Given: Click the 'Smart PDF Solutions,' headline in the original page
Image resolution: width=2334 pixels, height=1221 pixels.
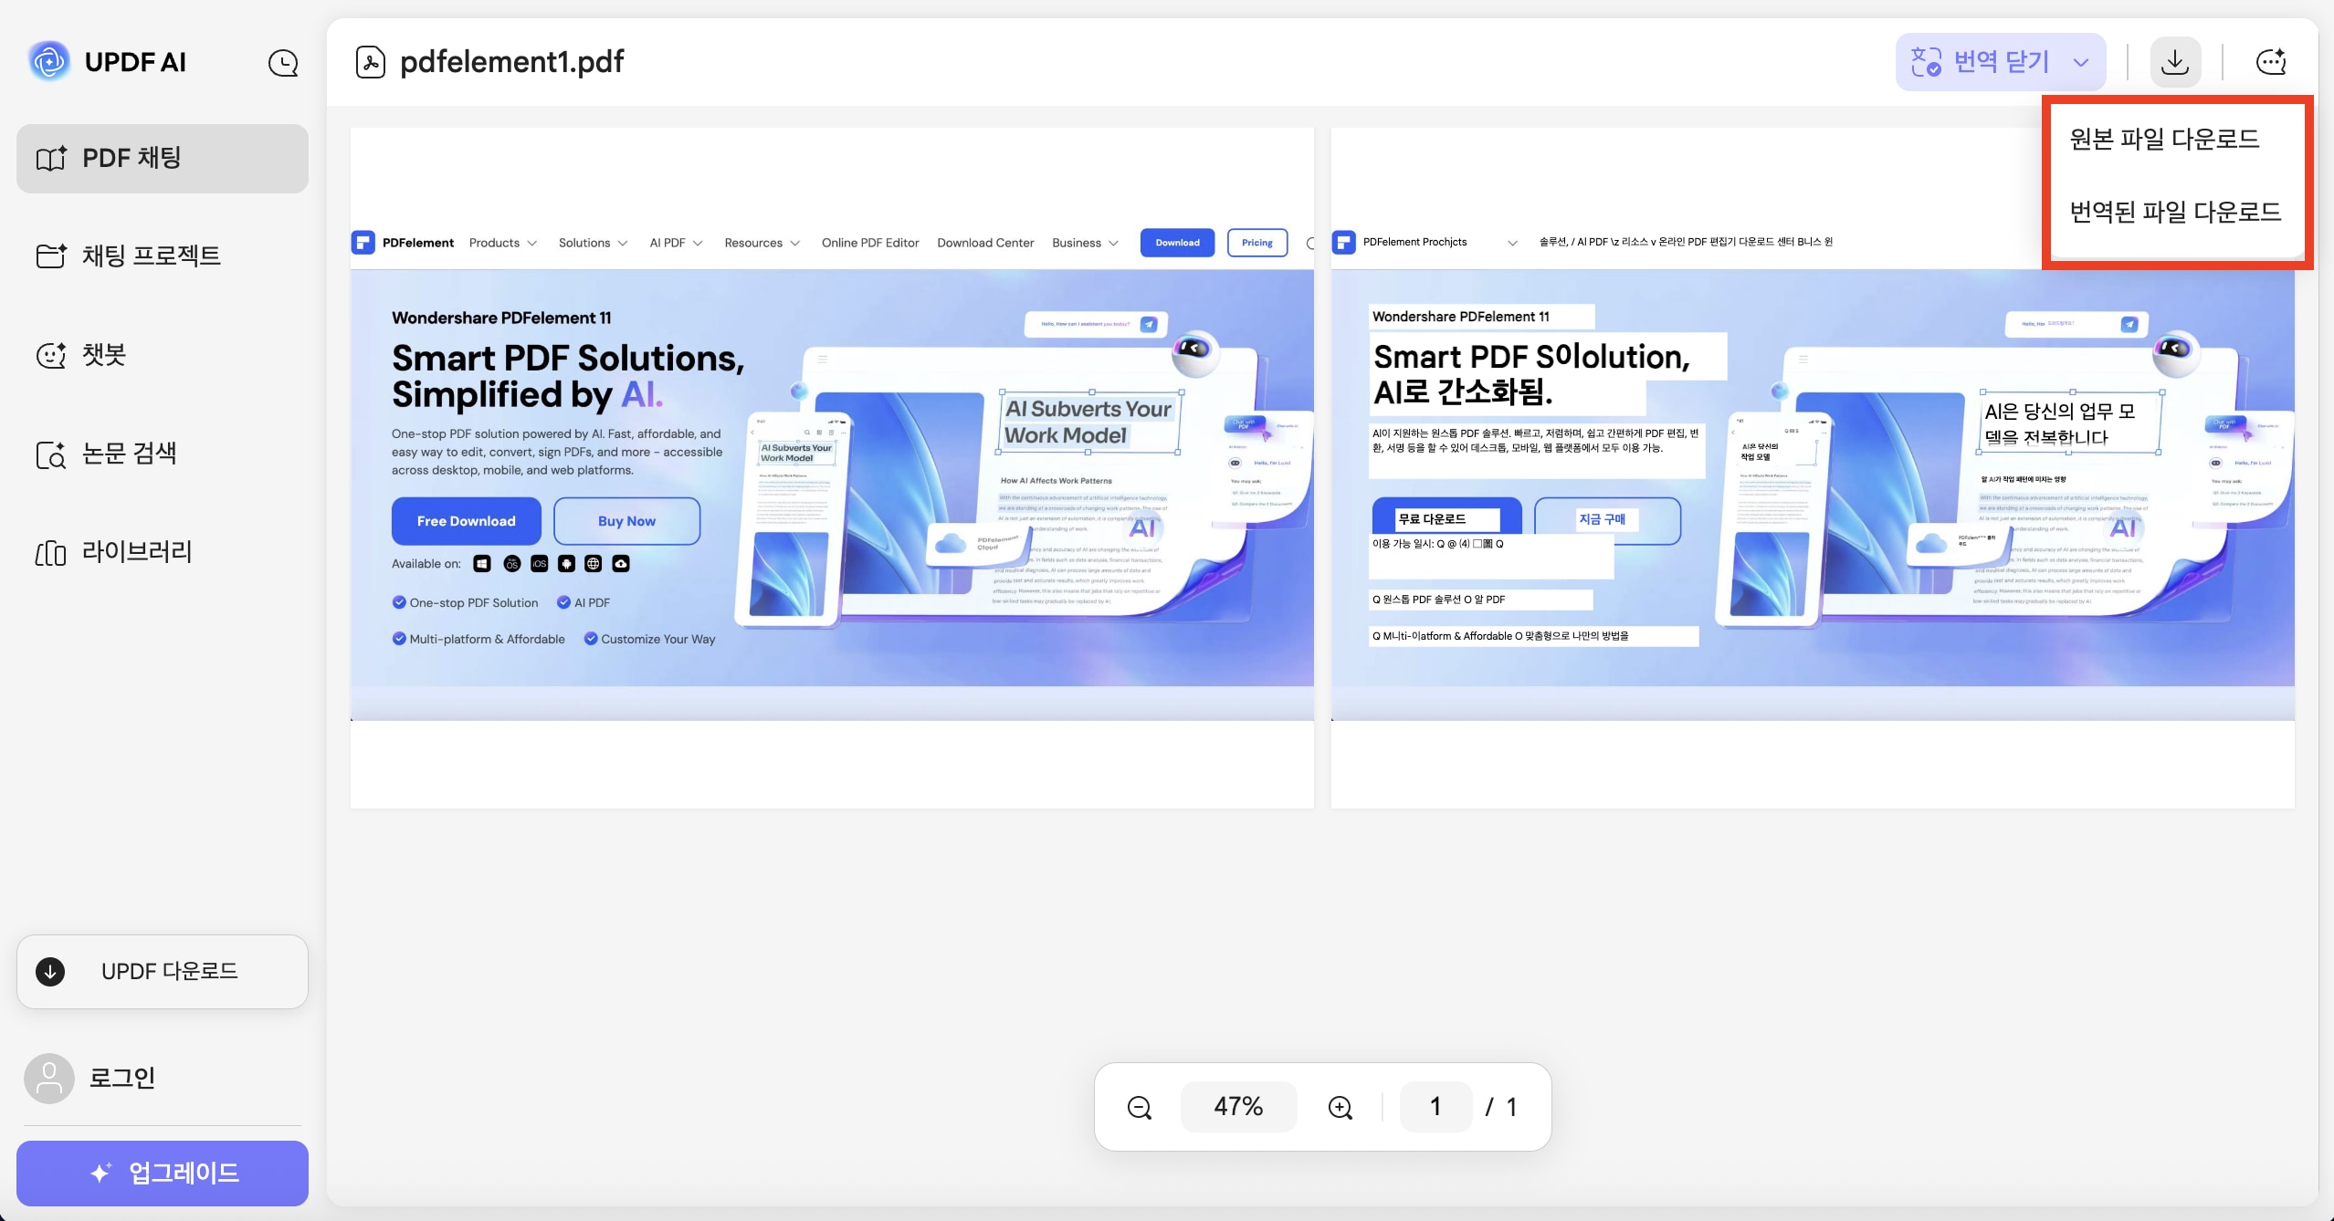Looking at the screenshot, I should coord(568,358).
